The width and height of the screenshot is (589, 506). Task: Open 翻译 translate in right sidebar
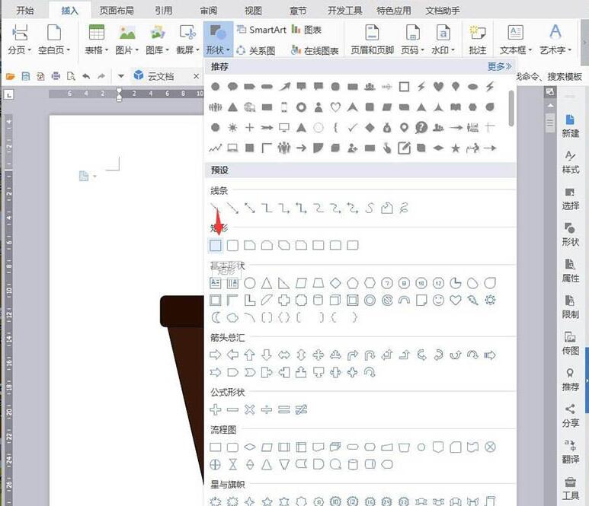pos(570,453)
